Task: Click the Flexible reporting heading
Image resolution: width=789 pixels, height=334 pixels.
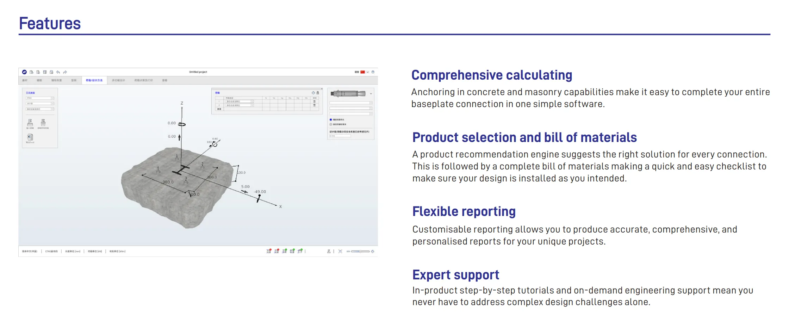Action: [x=464, y=211]
